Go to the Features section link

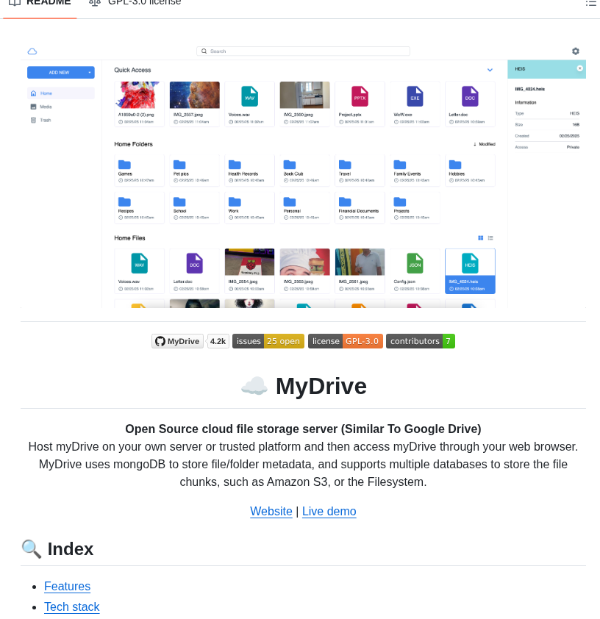point(67,586)
